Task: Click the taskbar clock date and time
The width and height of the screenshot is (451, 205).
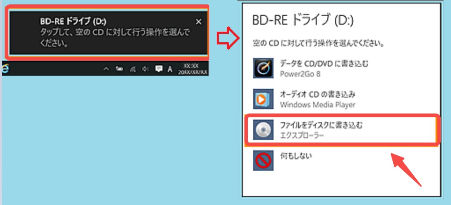Action: pos(193,69)
